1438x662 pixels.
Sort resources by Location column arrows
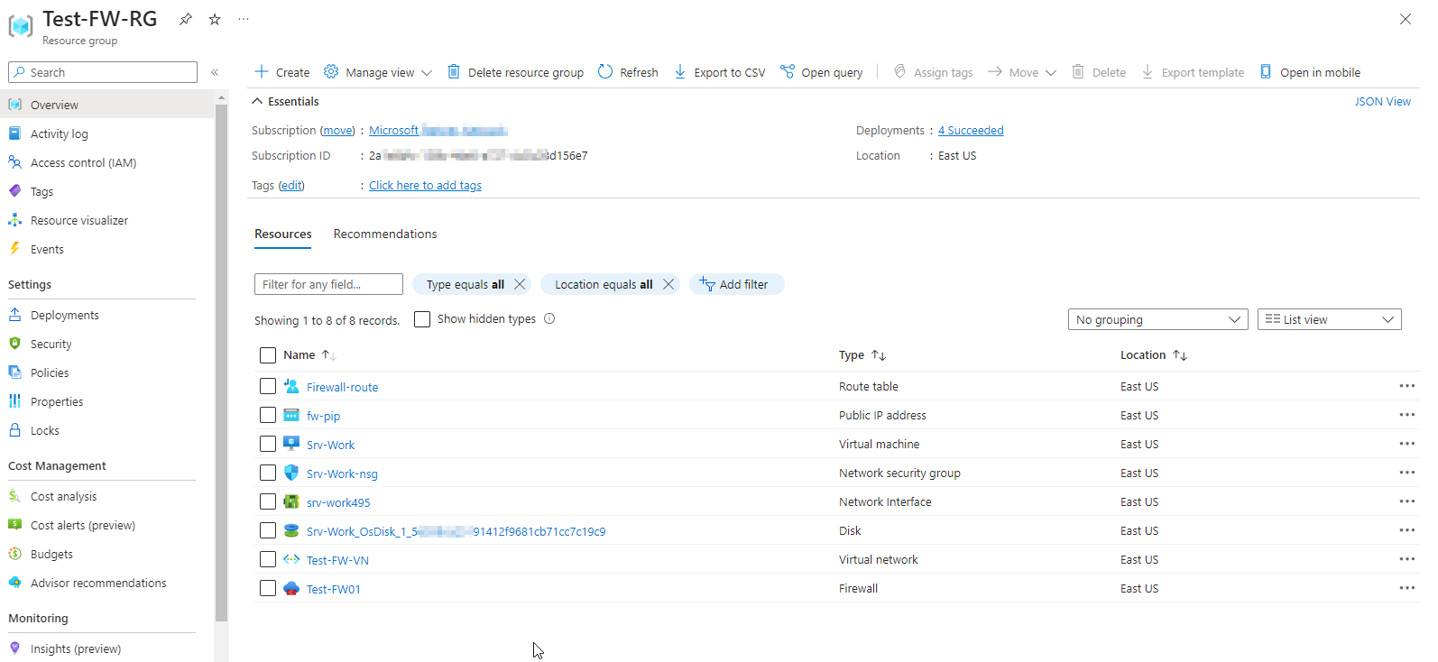click(x=1180, y=355)
